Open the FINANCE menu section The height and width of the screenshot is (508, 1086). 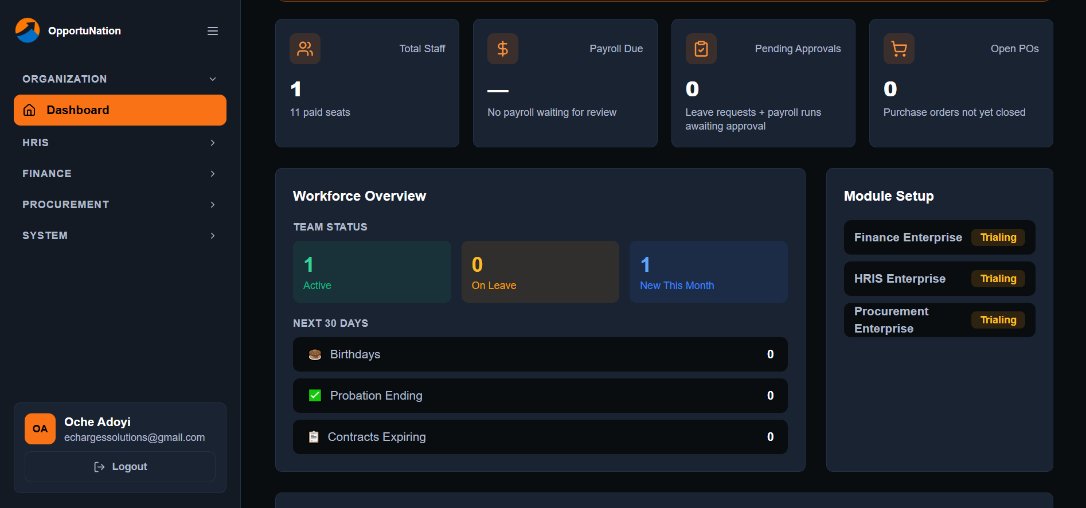[x=120, y=174]
